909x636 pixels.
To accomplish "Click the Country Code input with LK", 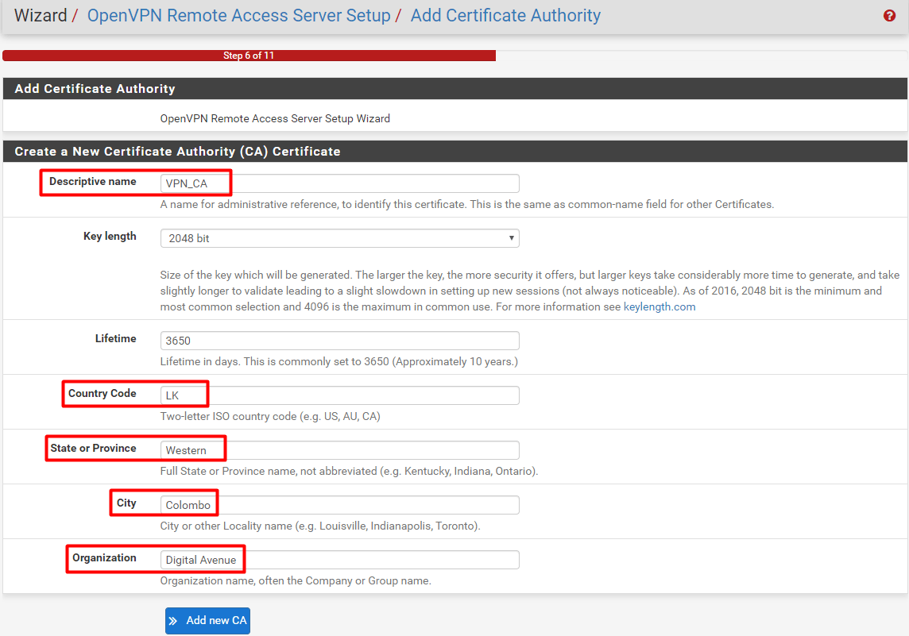I will click(339, 395).
